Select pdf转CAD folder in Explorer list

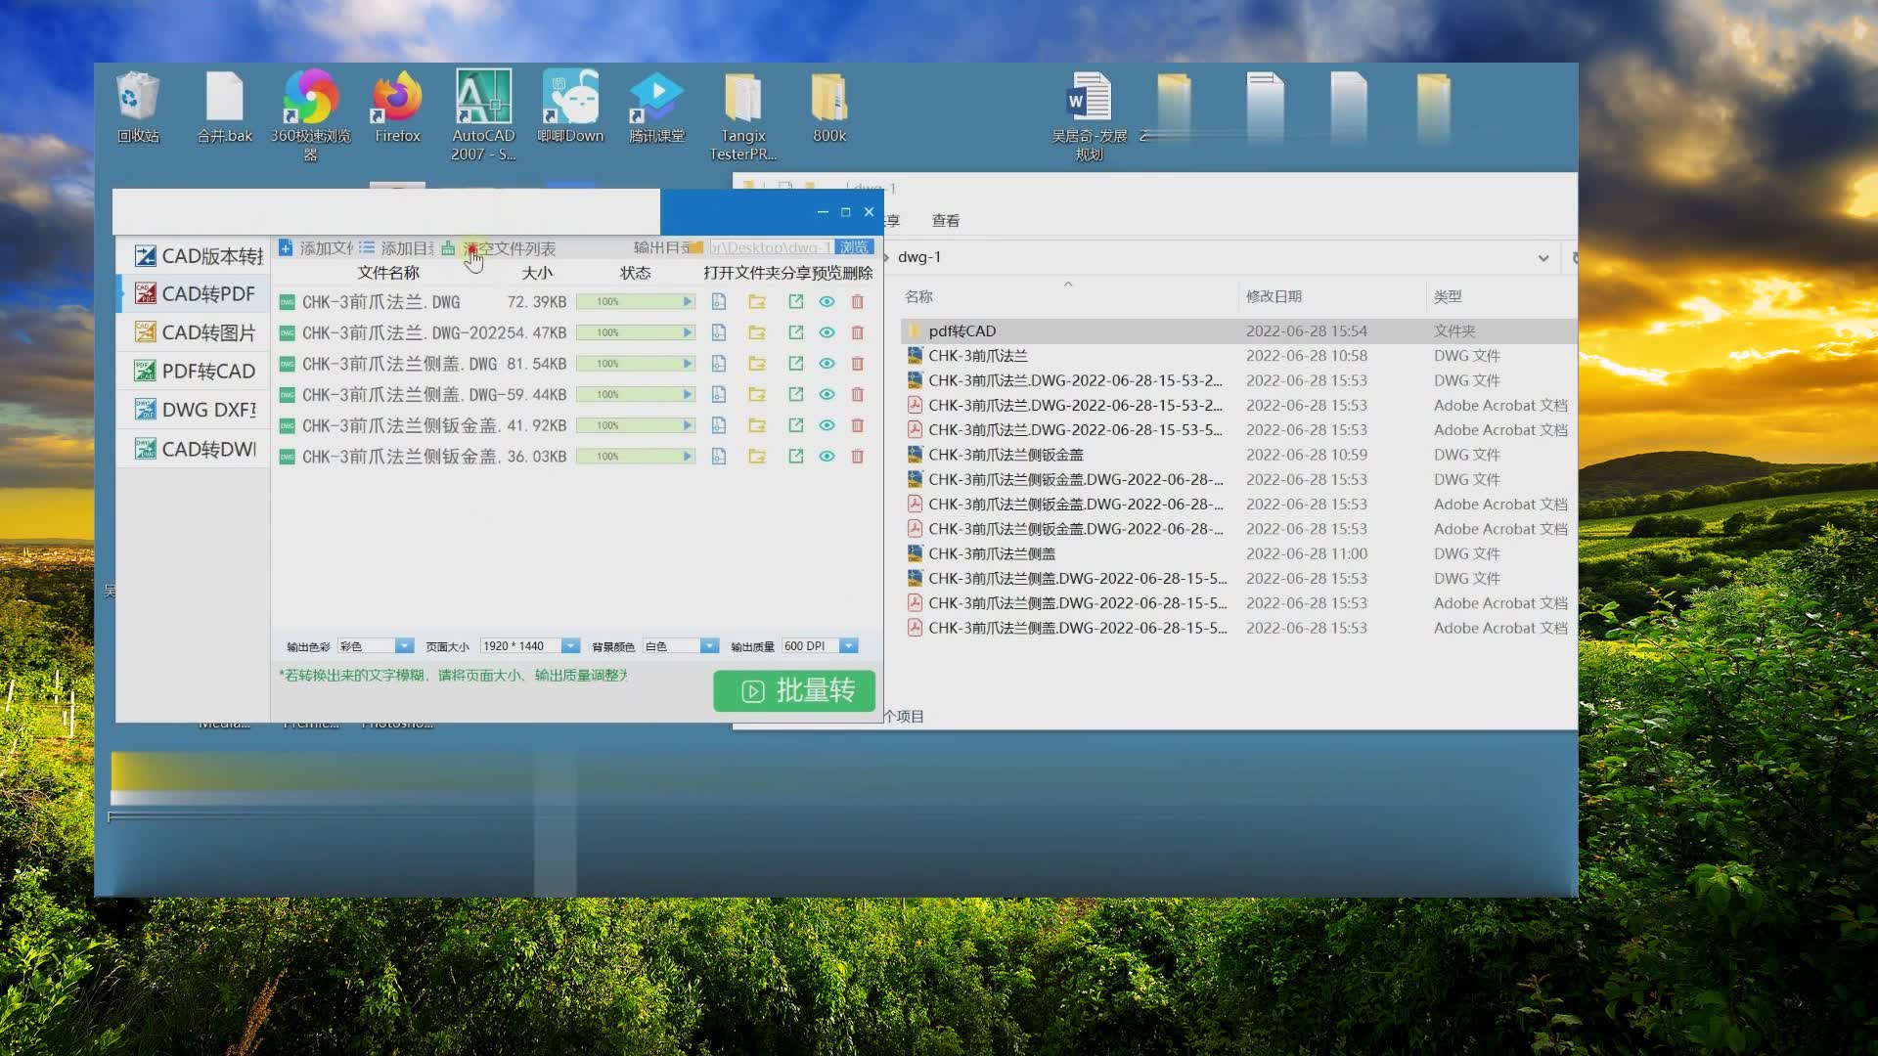(x=961, y=331)
